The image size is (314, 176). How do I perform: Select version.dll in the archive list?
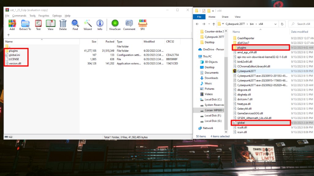15,63
